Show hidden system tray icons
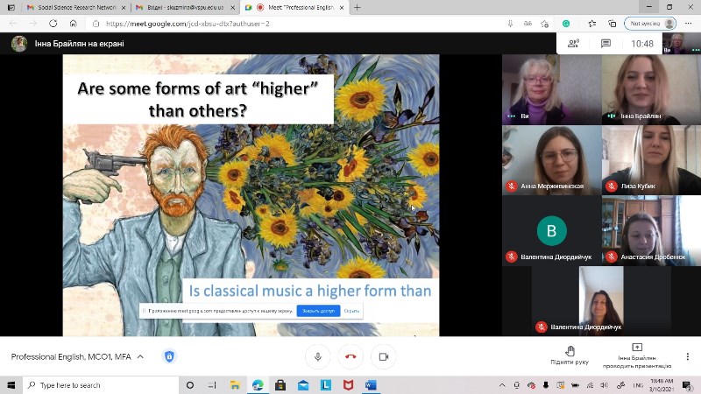The image size is (701, 394). (502, 385)
